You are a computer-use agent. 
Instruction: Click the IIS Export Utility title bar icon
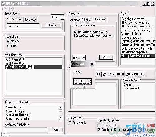[x=3, y=3]
